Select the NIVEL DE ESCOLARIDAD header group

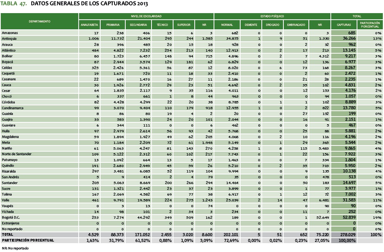pyautogui.click(x=146, y=16)
